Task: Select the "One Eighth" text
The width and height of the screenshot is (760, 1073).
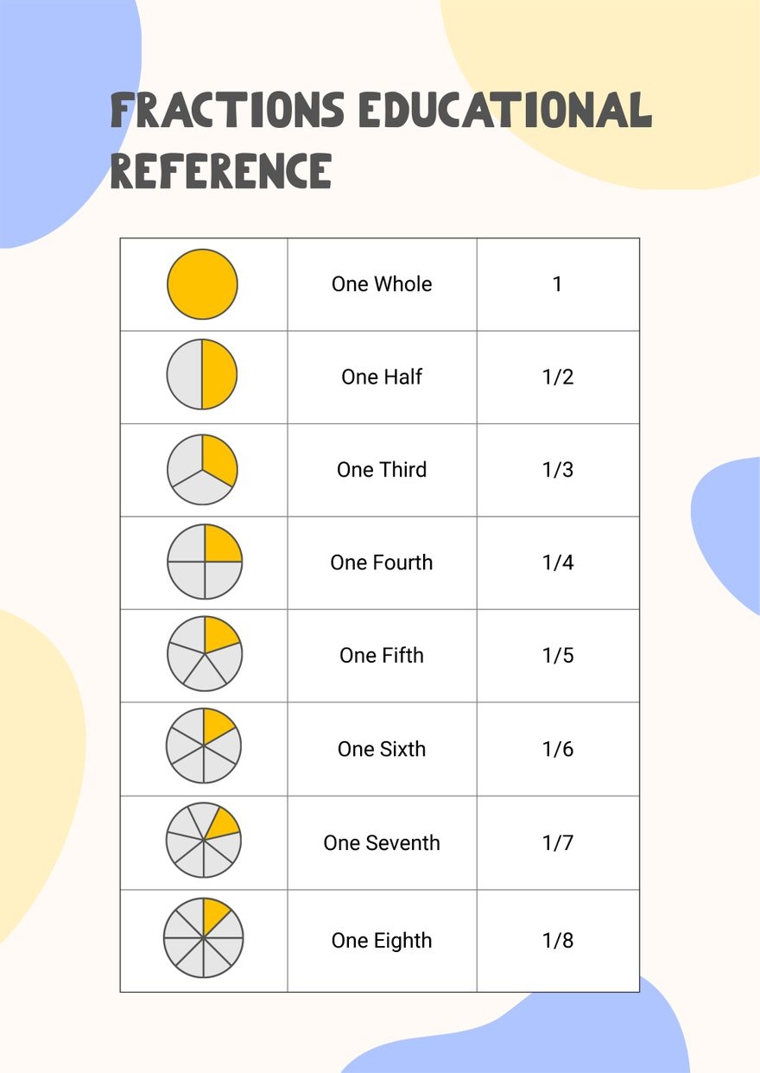Action: click(382, 941)
